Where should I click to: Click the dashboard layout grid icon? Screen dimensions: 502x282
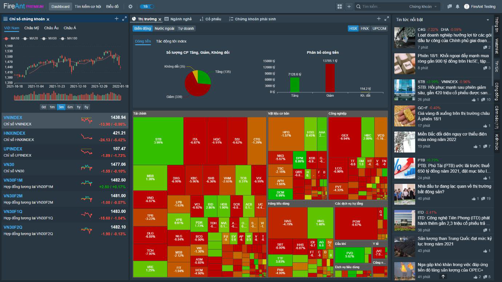(340, 7)
